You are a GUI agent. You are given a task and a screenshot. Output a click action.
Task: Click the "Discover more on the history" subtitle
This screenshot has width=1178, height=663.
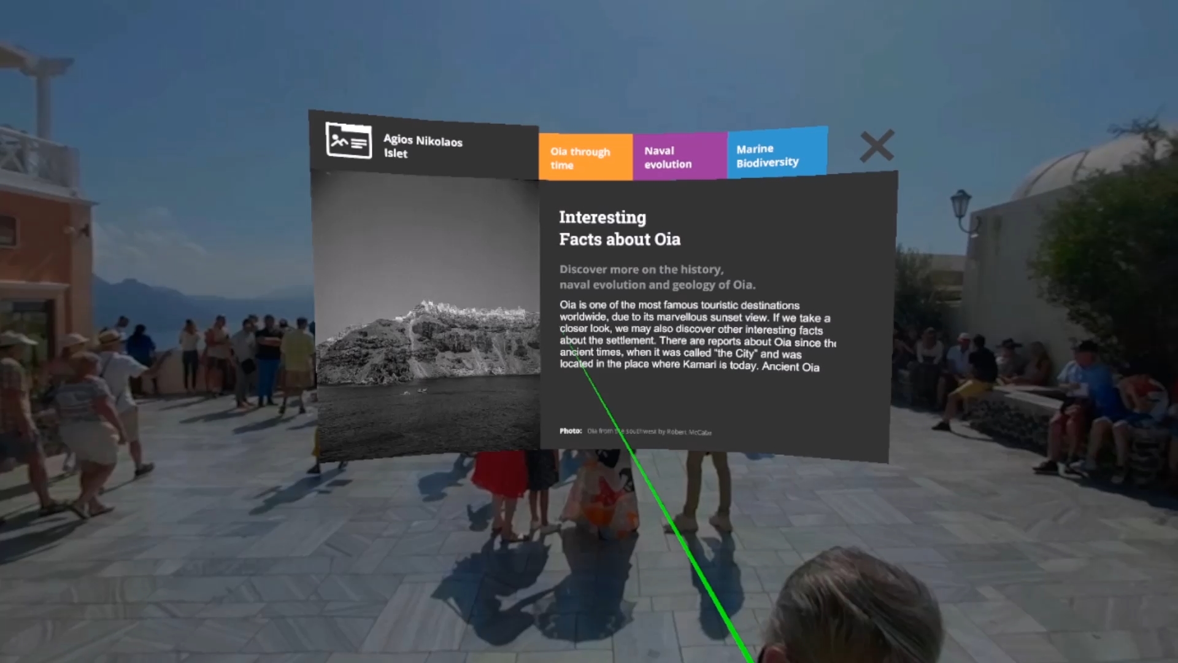pos(657,277)
